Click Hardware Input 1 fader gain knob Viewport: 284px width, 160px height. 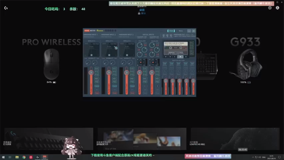(x=91, y=73)
